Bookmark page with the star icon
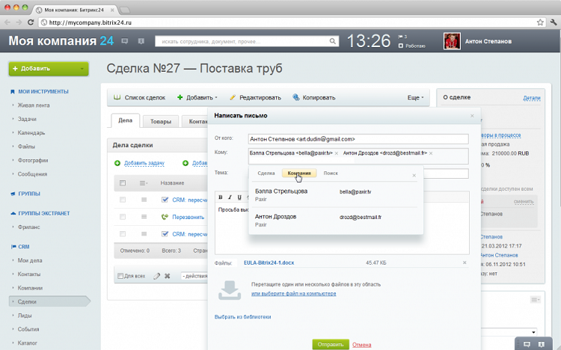561x350 pixels. point(540,22)
